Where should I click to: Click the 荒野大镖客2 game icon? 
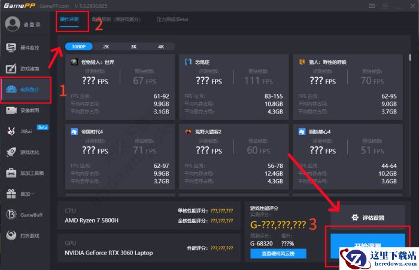pos(188,131)
